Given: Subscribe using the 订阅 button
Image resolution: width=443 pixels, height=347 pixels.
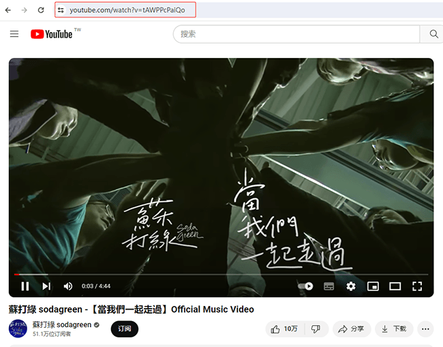Looking at the screenshot, I should click(x=125, y=329).
